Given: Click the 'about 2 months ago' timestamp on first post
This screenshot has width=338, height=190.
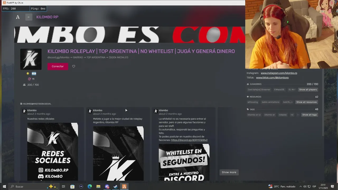Looking at the screenshot, I should click(39, 114).
